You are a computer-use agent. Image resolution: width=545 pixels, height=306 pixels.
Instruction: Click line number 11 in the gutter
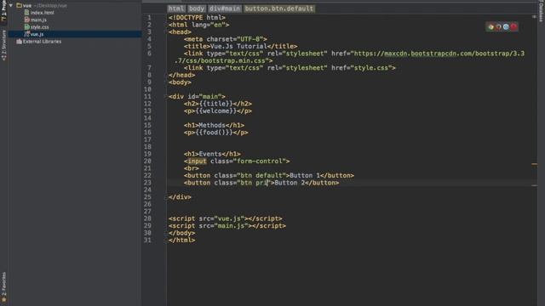(147, 96)
